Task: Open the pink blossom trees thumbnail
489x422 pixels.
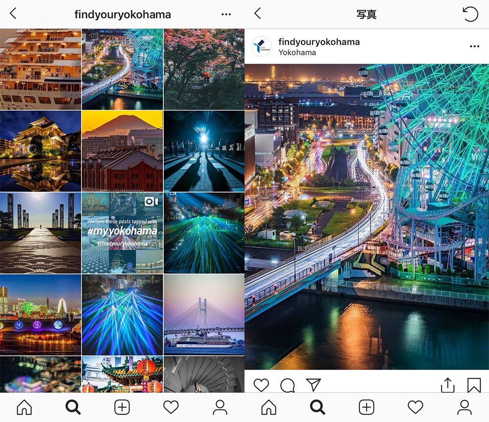Action: (204, 69)
